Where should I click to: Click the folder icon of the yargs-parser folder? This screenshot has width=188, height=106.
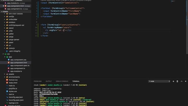pos(7,39)
